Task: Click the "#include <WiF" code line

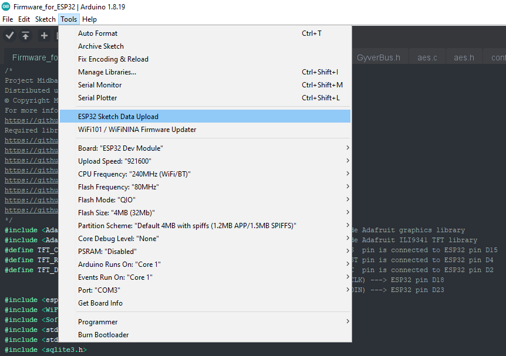Action: pos(31,310)
